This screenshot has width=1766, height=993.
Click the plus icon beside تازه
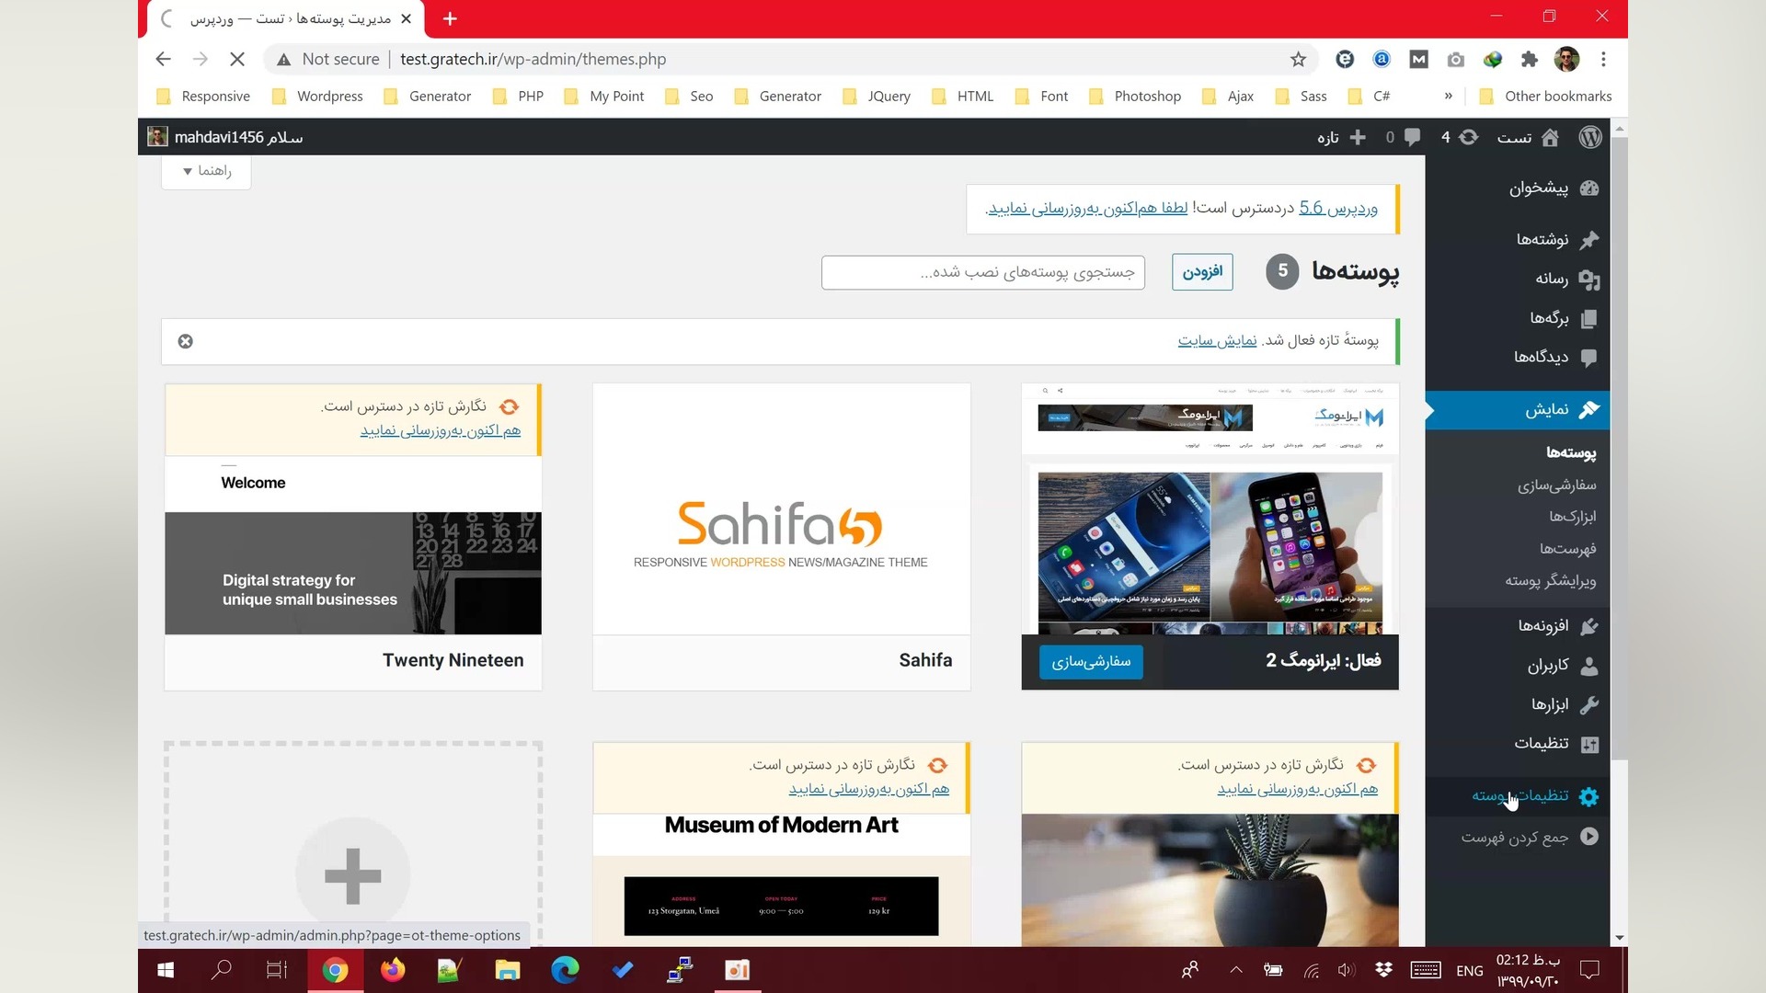[1358, 137]
